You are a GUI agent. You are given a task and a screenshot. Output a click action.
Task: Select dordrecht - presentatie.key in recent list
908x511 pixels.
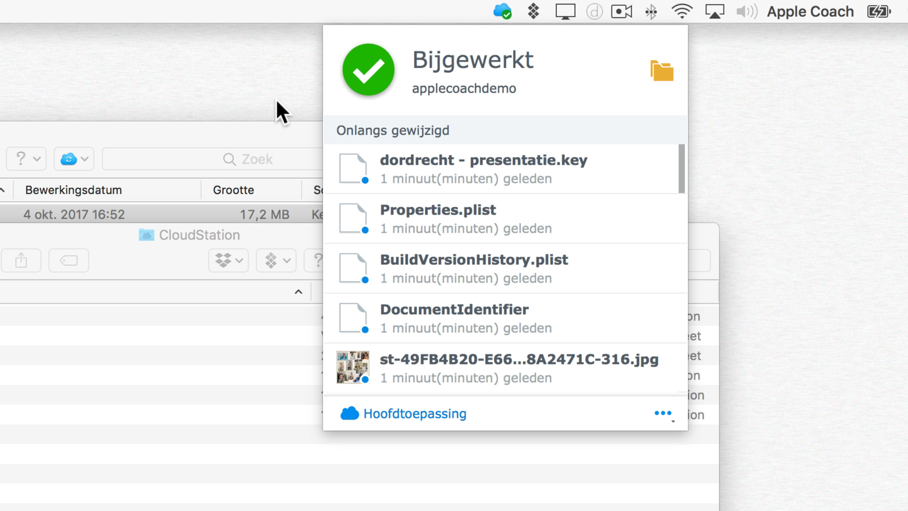501,169
